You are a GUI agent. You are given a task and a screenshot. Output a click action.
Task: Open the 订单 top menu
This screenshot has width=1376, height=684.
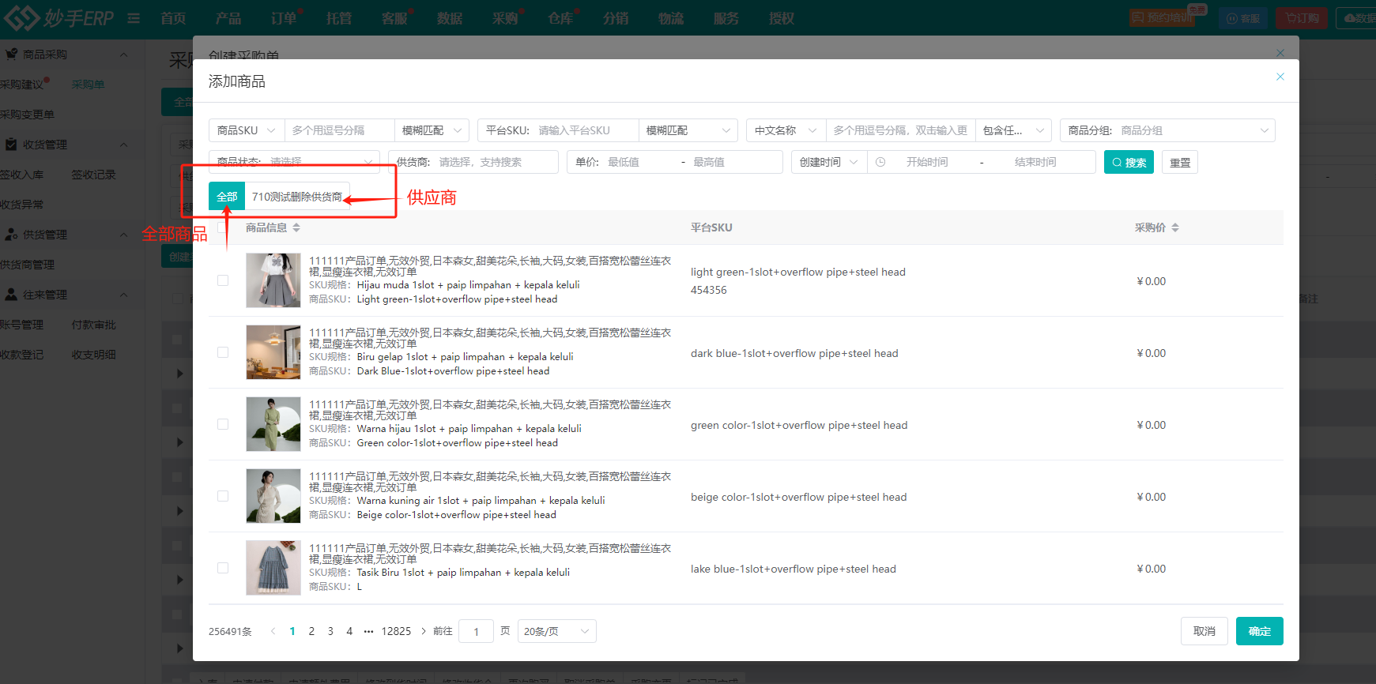pyautogui.click(x=284, y=18)
